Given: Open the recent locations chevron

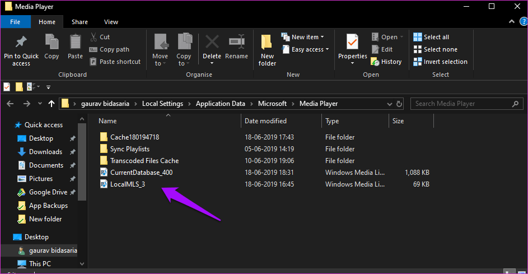Looking at the screenshot, I should (x=40, y=104).
